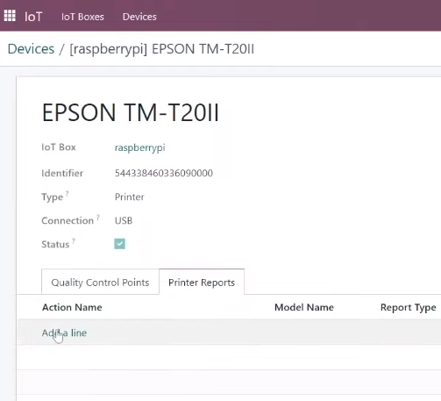Open the raspberrypi IoT Box link
The image size is (441, 401).
(139, 147)
